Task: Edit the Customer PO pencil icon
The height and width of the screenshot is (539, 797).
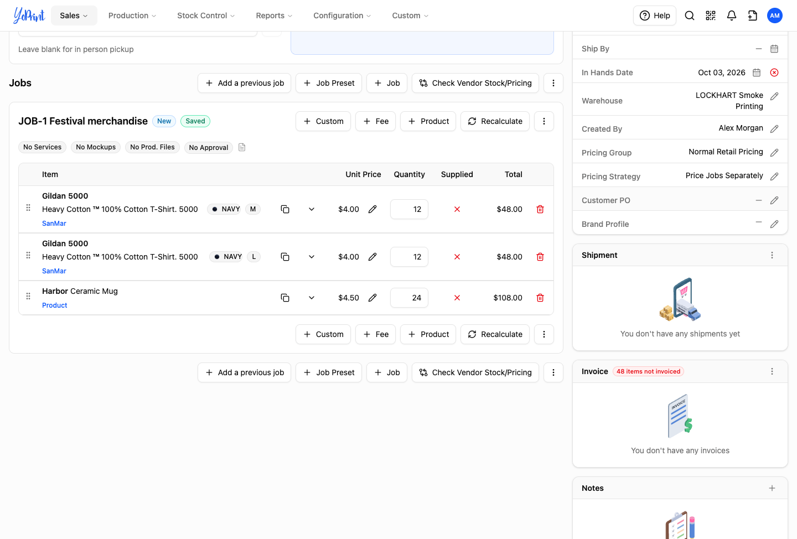Action: 774,200
